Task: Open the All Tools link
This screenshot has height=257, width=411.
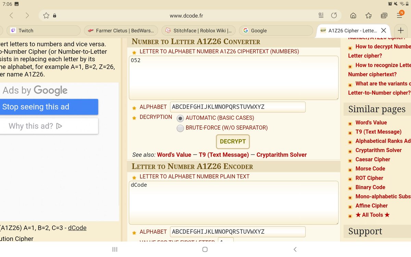Action: pyautogui.click(x=373, y=215)
